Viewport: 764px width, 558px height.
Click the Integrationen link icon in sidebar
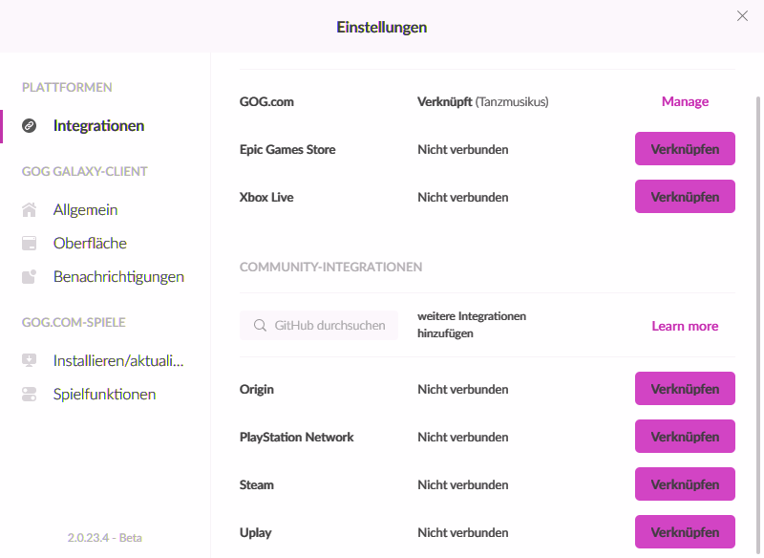[30, 125]
